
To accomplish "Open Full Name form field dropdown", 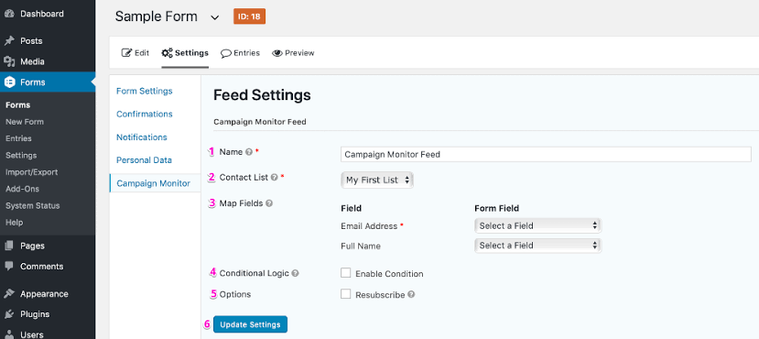I will [537, 246].
